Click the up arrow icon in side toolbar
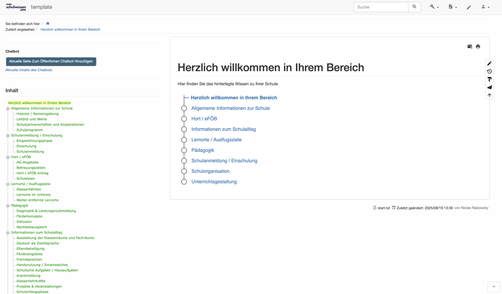The width and height of the screenshot is (502, 294). (489, 95)
